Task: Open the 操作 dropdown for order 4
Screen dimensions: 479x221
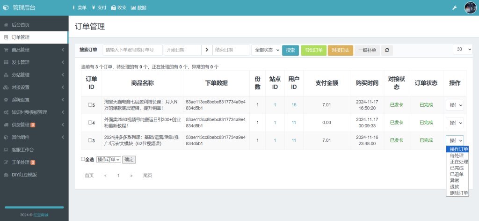Action: click(455, 123)
